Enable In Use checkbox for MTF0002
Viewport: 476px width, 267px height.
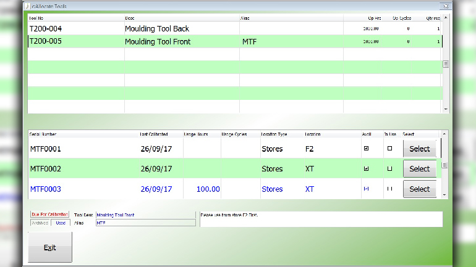click(x=389, y=168)
